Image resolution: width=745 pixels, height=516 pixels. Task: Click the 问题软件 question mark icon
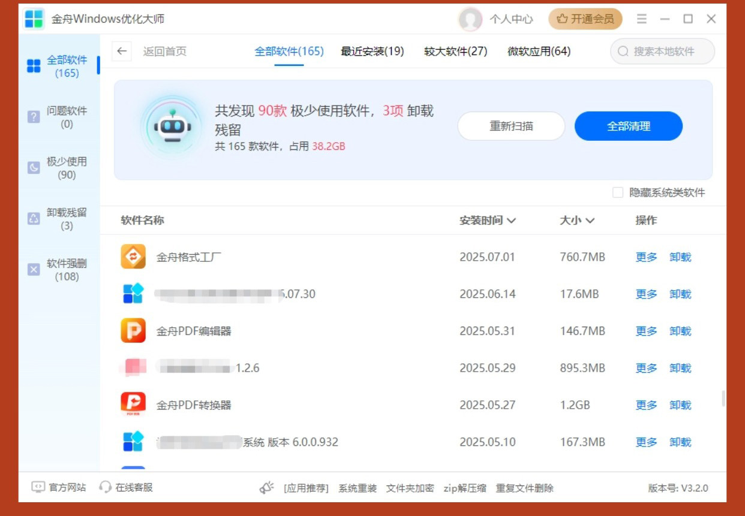pos(34,117)
